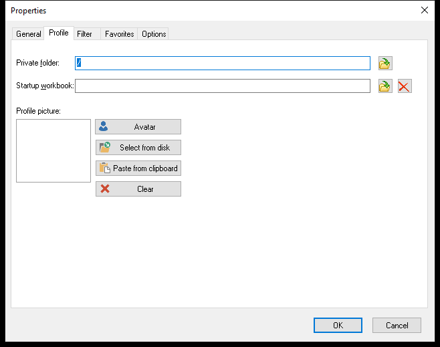This screenshot has height=347, width=440.
Task: Clear the Startup workbook with red X
Action: (x=405, y=86)
